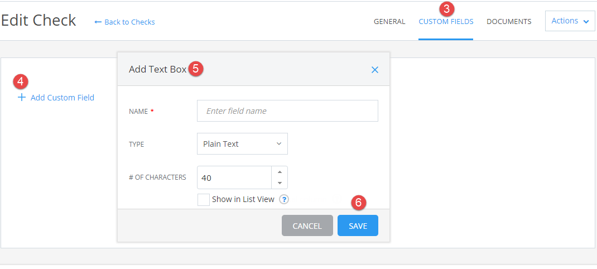Open the Type dropdown showing Plain Text
The width and height of the screenshot is (597, 269).
(x=242, y=143)
